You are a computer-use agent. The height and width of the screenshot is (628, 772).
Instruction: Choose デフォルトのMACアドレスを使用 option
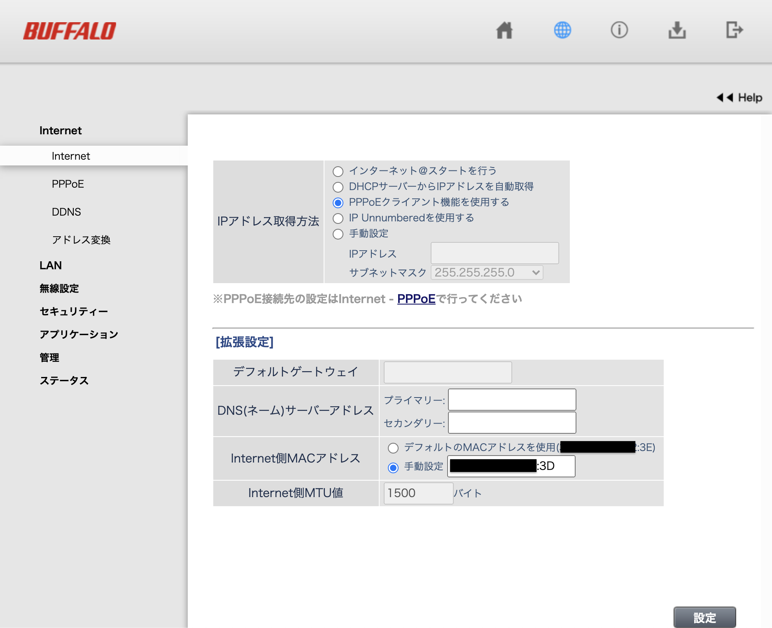(393, 448)
